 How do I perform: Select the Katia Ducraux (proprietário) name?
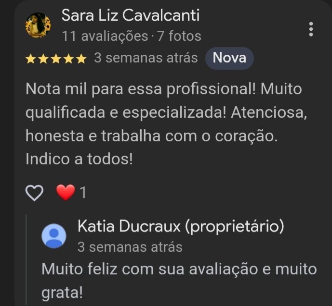point(181,227)
